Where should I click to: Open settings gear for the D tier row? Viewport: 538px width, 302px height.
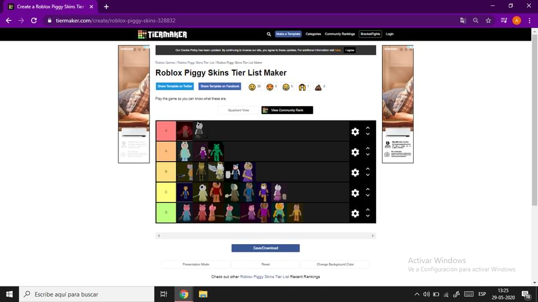355,214
